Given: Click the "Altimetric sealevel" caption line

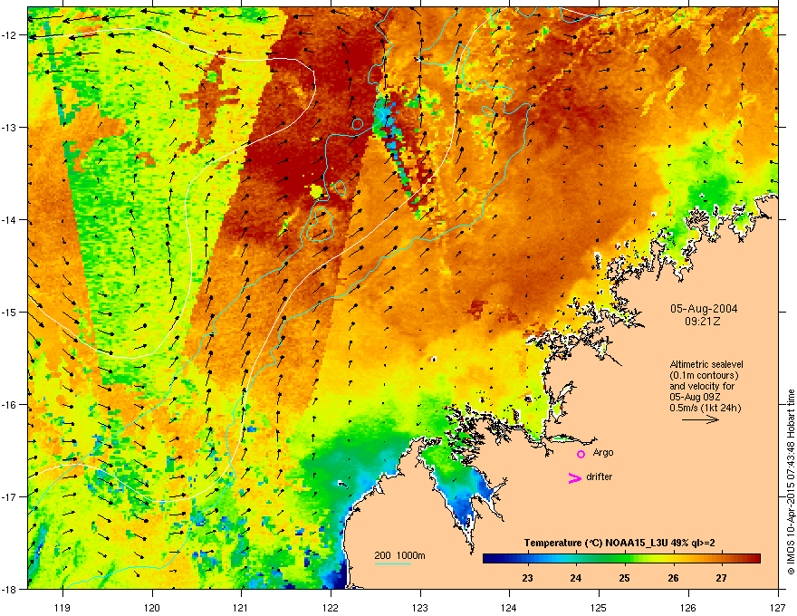Looking at the screenshot, I should pyautogui.click(x=706, y=364).
